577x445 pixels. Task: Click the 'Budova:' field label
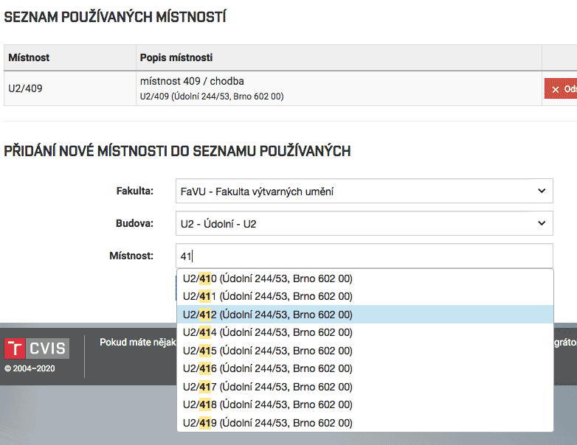pyautogui.click(x=134, y=223)
